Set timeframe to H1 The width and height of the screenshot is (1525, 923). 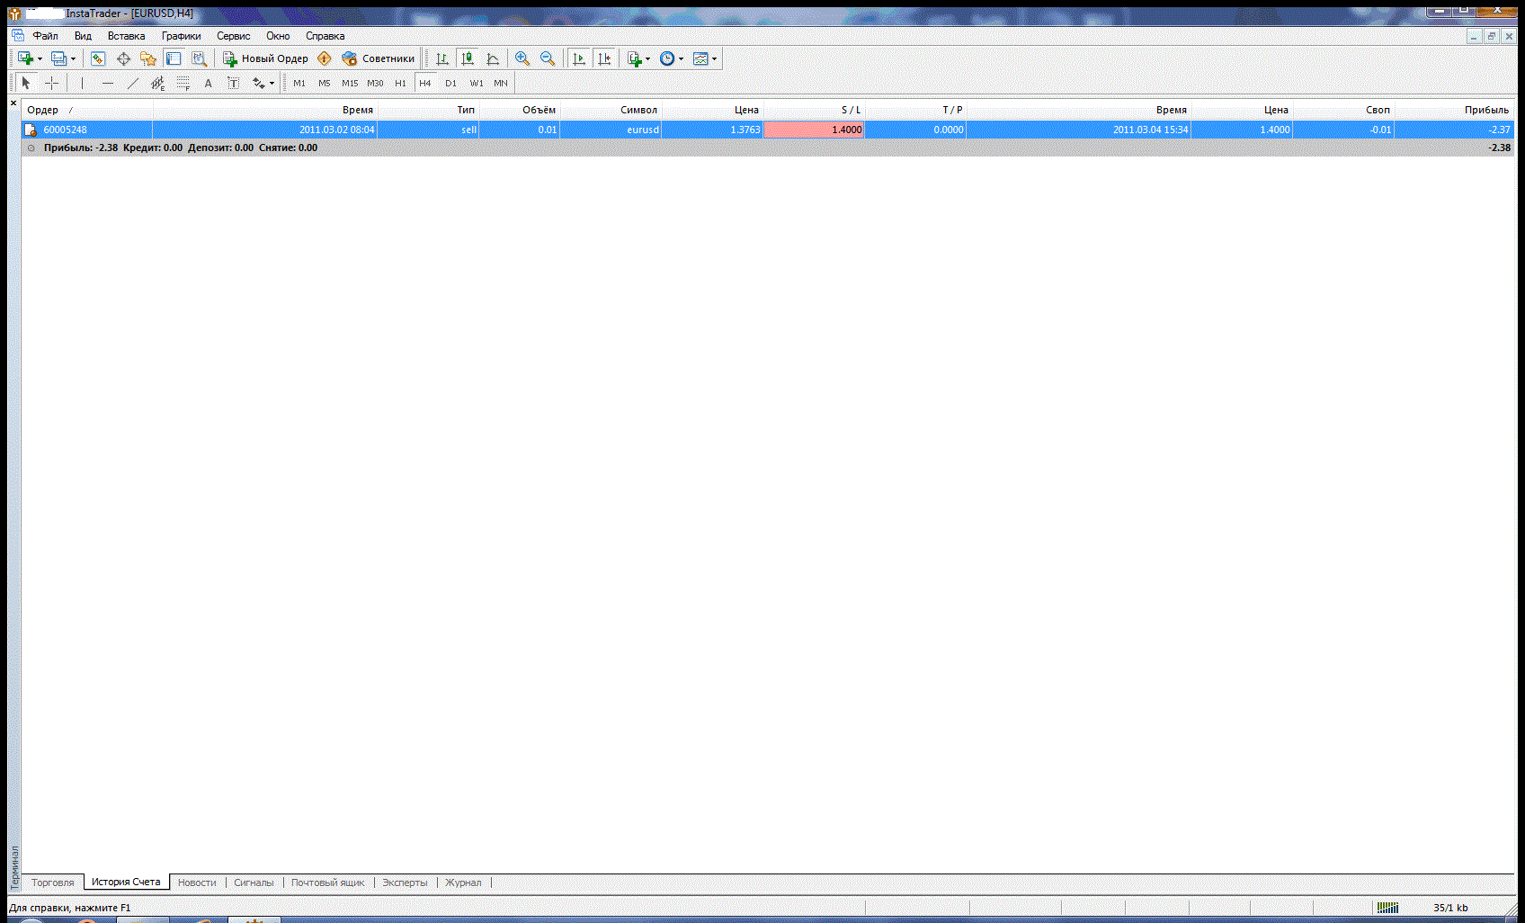click(x=400, y=83)
